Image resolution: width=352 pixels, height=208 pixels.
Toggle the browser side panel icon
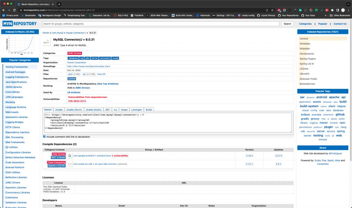coord(338,10)
